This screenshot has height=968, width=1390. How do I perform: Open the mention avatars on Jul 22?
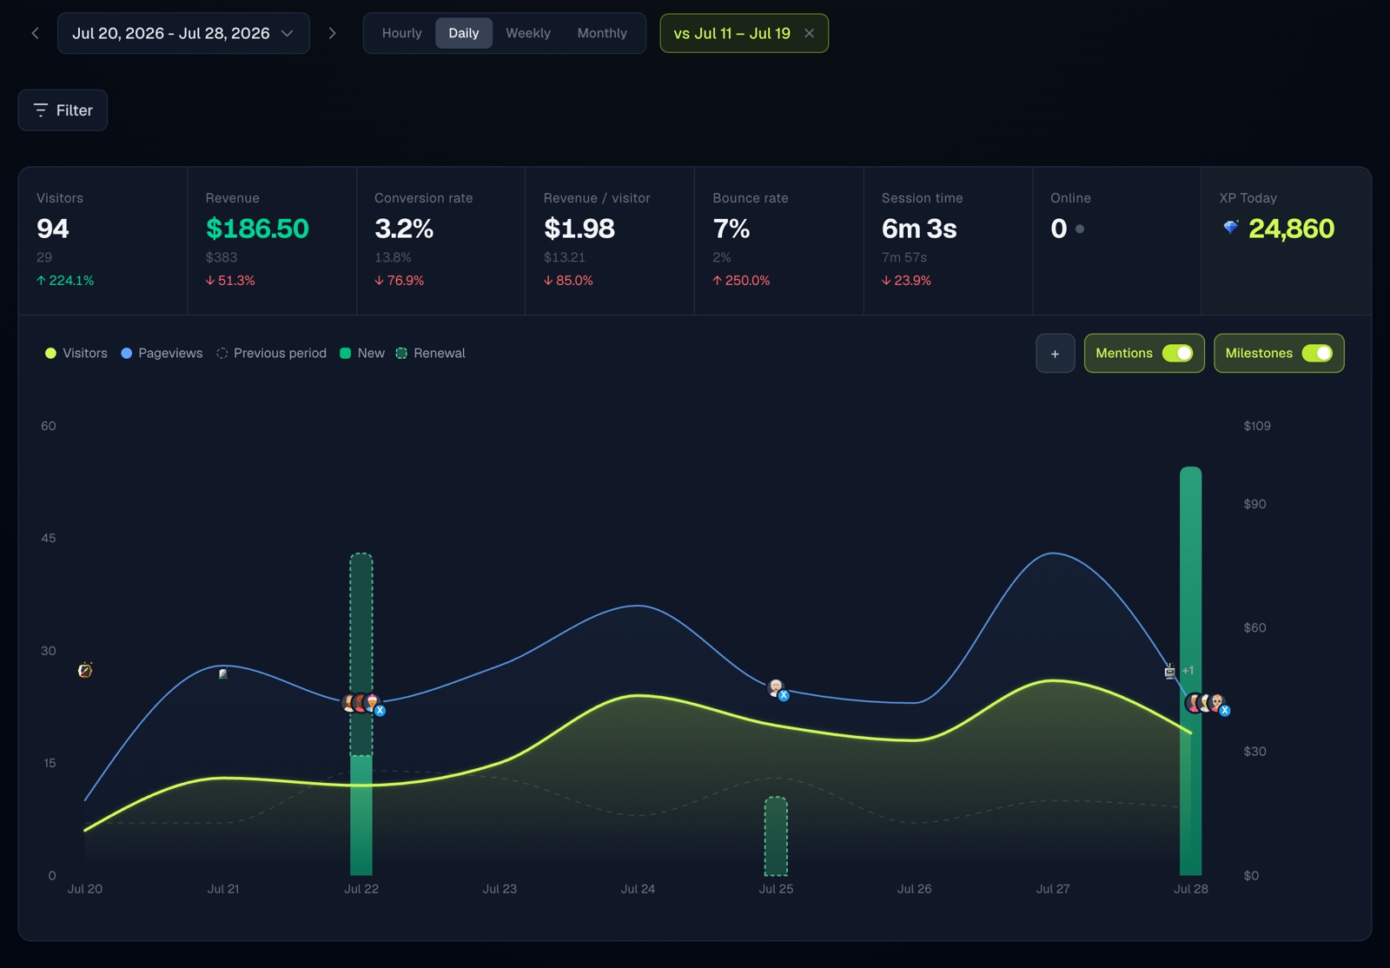coord(363,703)
